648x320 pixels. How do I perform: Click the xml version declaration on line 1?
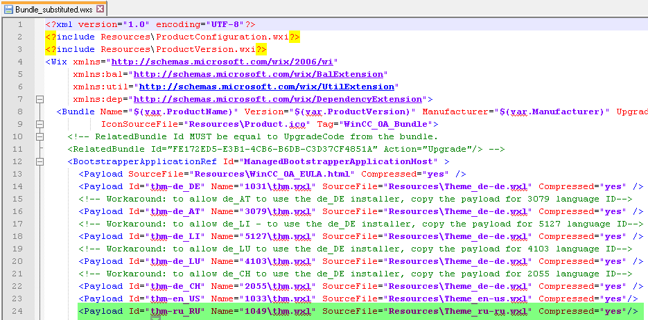[150, 24]
